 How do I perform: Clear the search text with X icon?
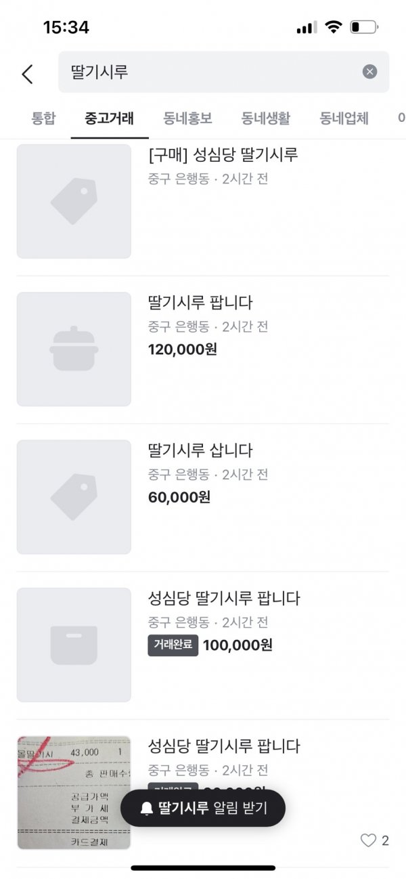369,72
